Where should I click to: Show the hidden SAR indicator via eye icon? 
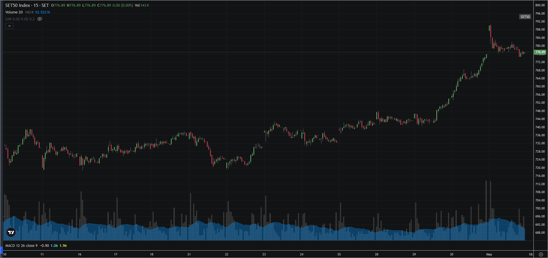(40, 19)
